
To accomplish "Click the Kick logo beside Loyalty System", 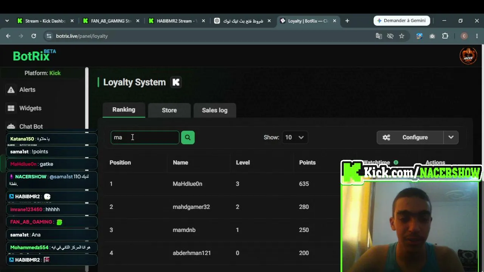I will tap(176, 82).
